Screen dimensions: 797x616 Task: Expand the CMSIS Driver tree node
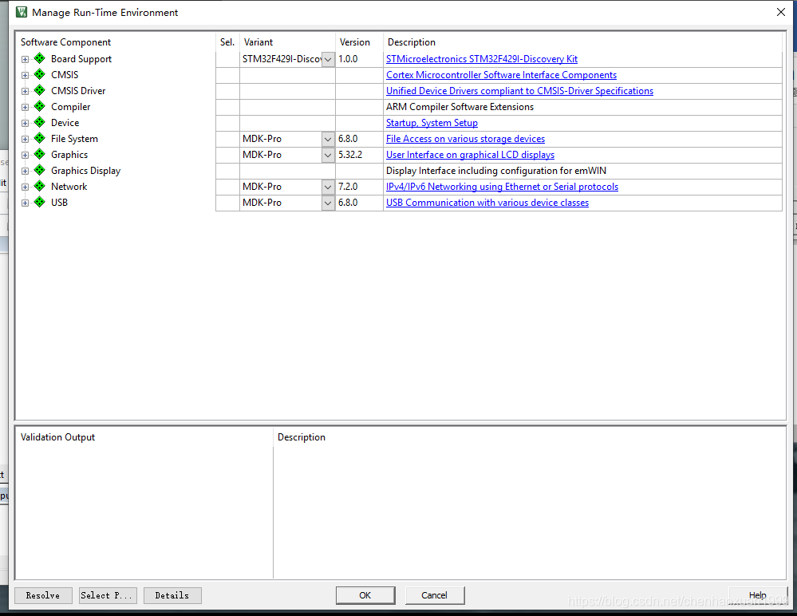[x=25, y=92]
